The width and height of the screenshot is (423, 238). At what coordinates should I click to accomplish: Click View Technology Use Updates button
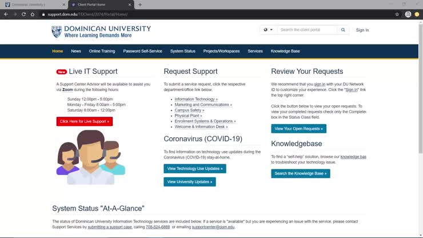pos(195,169)
